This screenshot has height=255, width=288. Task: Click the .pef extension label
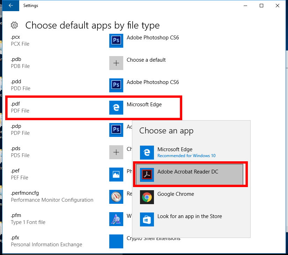15,171
